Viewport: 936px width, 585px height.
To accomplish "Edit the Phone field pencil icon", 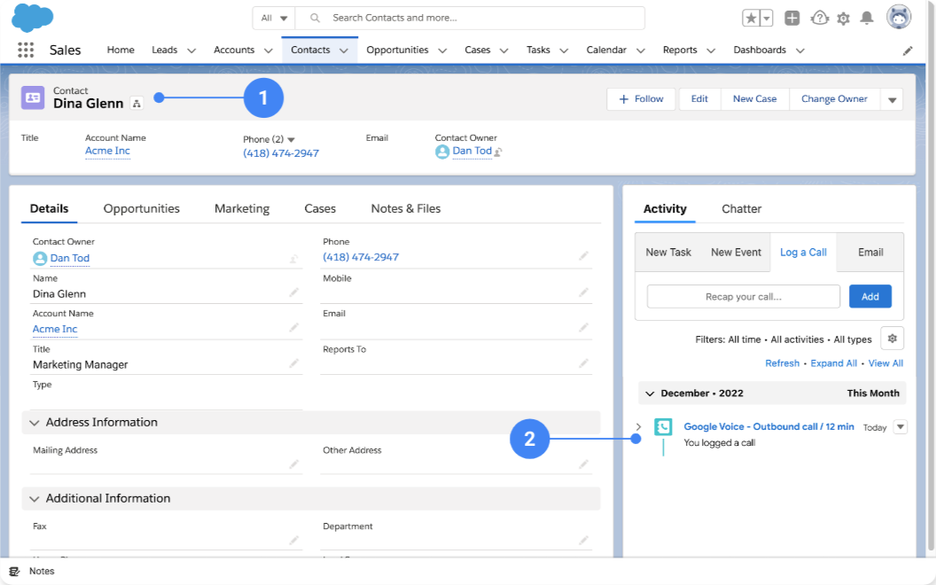I will click(583, 256).
